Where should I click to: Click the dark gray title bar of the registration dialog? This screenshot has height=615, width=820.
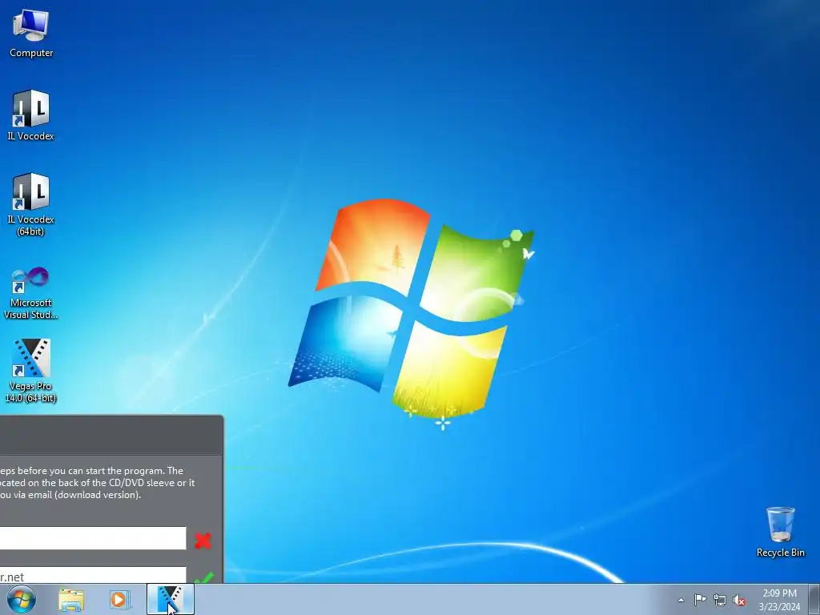click(111, 435)
